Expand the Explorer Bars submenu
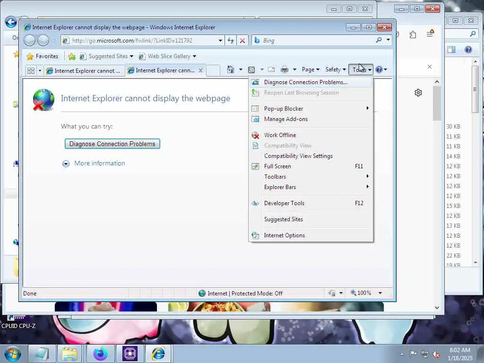 coord(311,187)
